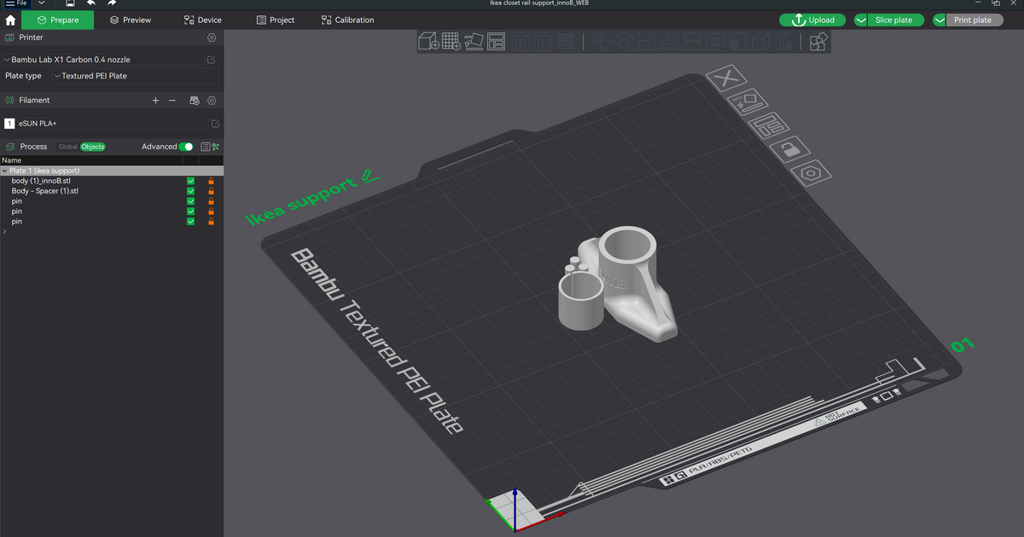This screenshot has height=537, width=1024.
Task: Open the Plate type dropdown
Action: [94, 75]
